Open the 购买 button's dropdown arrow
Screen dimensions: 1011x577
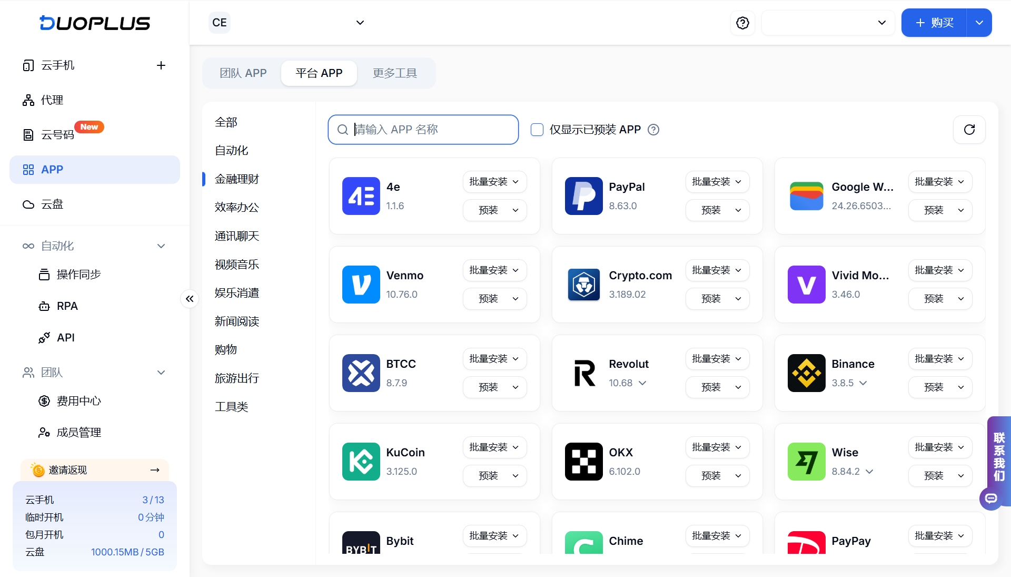(x=979, y=23)
